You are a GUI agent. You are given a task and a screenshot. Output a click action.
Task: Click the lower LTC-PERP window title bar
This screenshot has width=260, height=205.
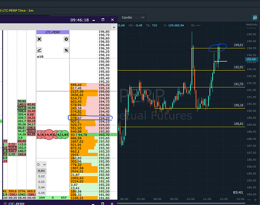click(x=59, y=203)
